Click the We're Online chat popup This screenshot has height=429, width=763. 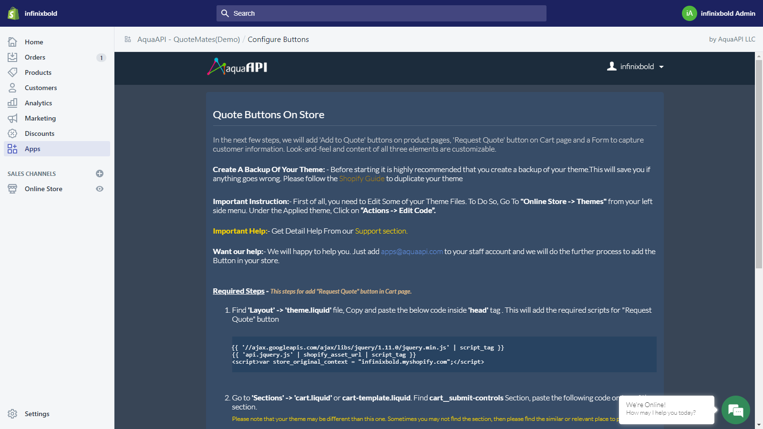667,409
